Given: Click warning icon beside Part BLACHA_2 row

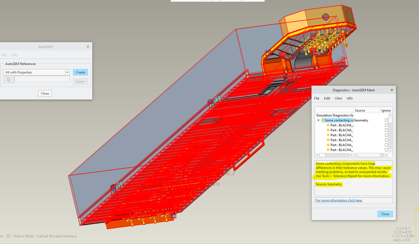Looking at the screenshot, I should [328, 125].
